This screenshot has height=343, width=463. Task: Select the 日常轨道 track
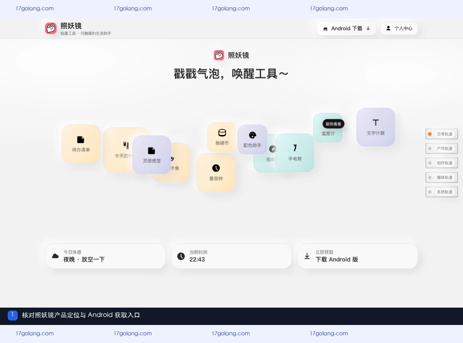click(442, 134)
